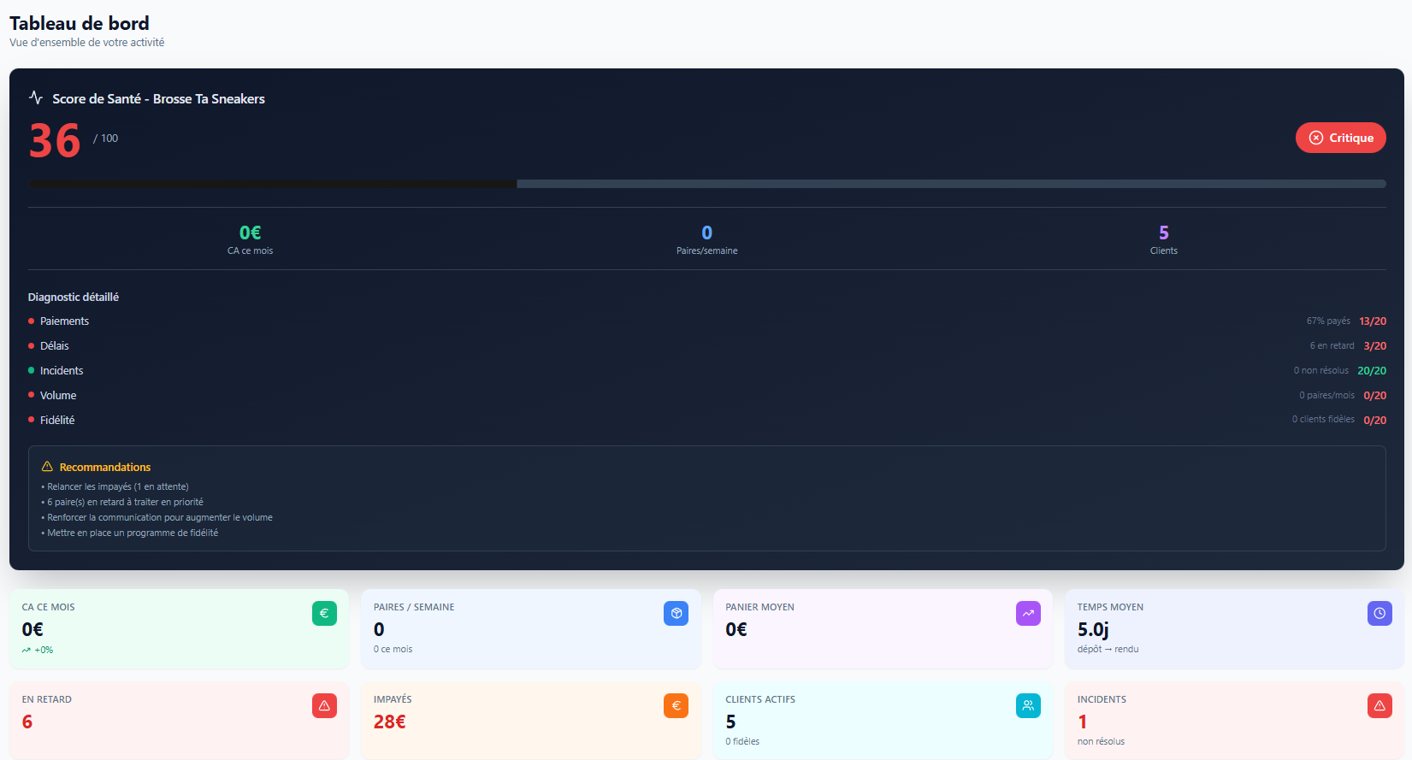
Task: Click recommendation 'Mettre en place un programme de fidélité'
Action: click(130, 533)
